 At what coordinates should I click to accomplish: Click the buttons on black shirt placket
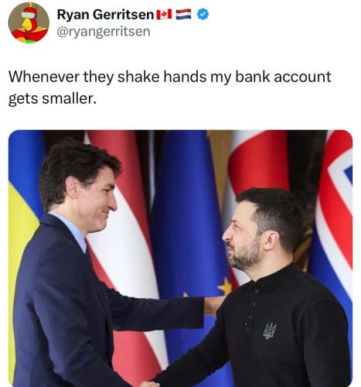[x=251, y=307]
